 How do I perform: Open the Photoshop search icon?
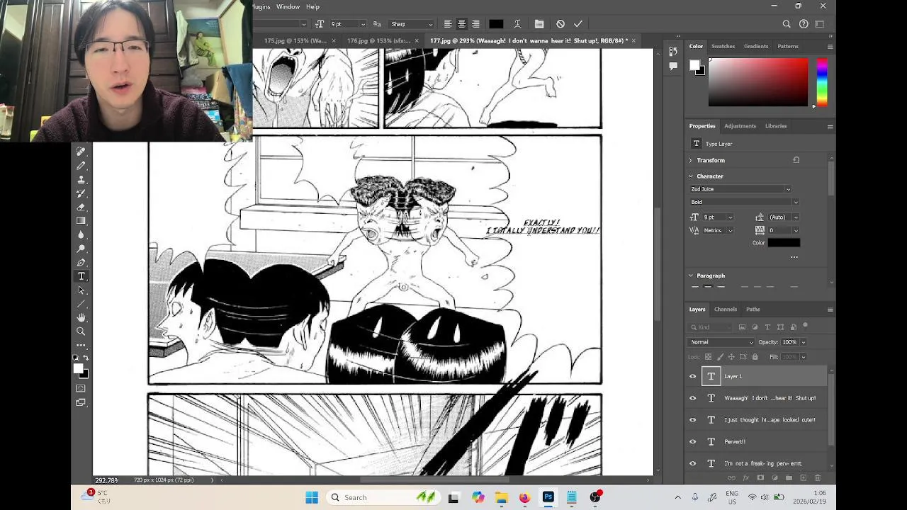(787, 24)
